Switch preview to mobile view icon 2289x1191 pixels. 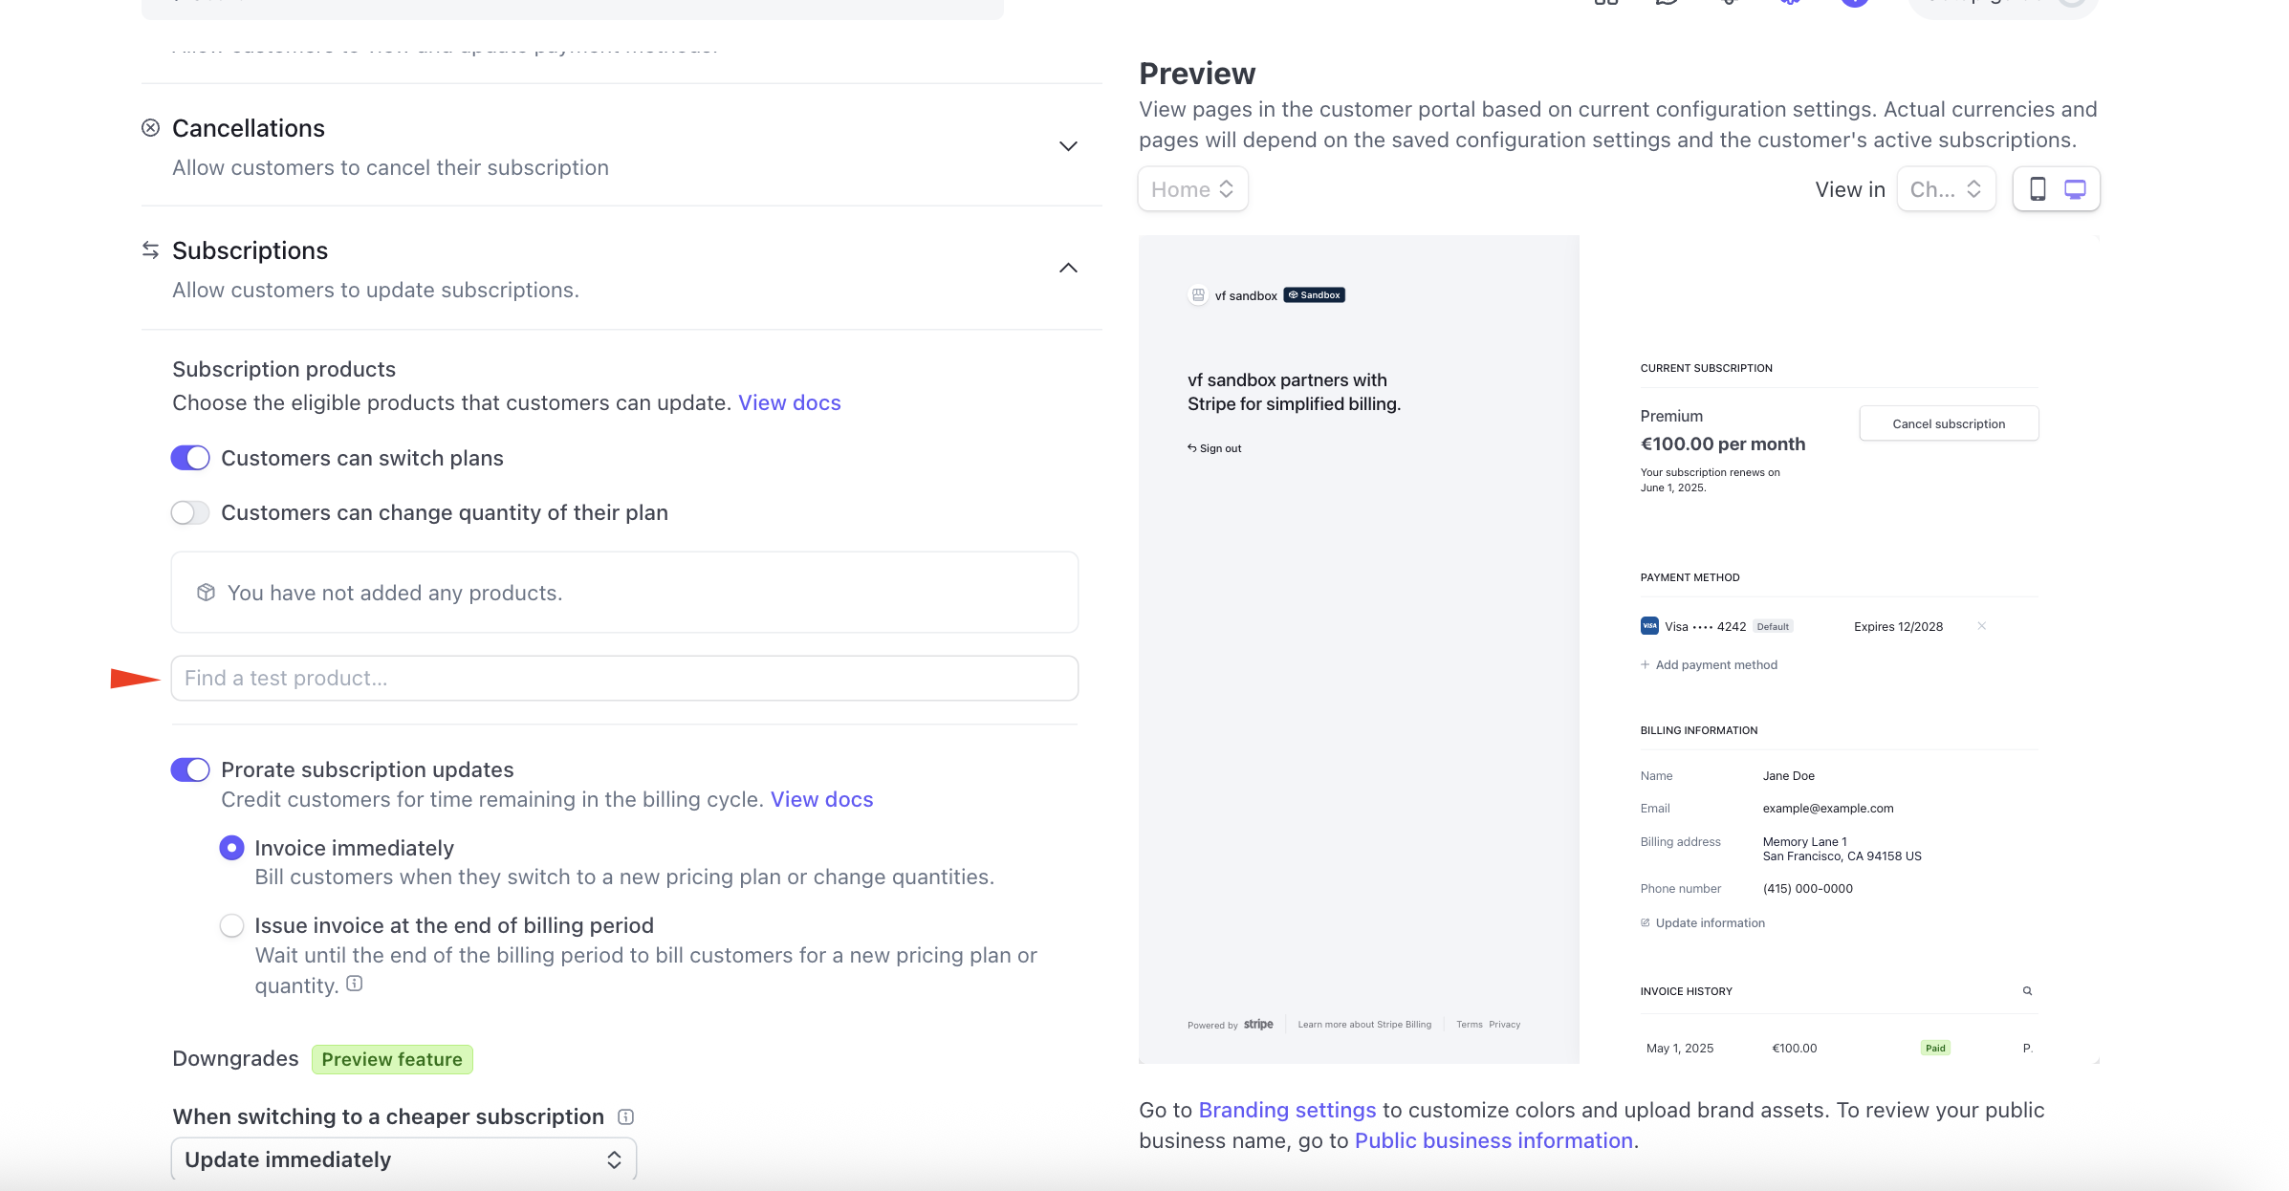point(2038,189)
